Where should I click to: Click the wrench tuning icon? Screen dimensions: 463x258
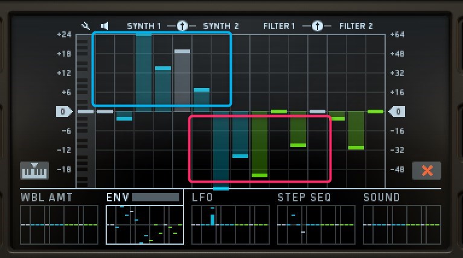86,26
